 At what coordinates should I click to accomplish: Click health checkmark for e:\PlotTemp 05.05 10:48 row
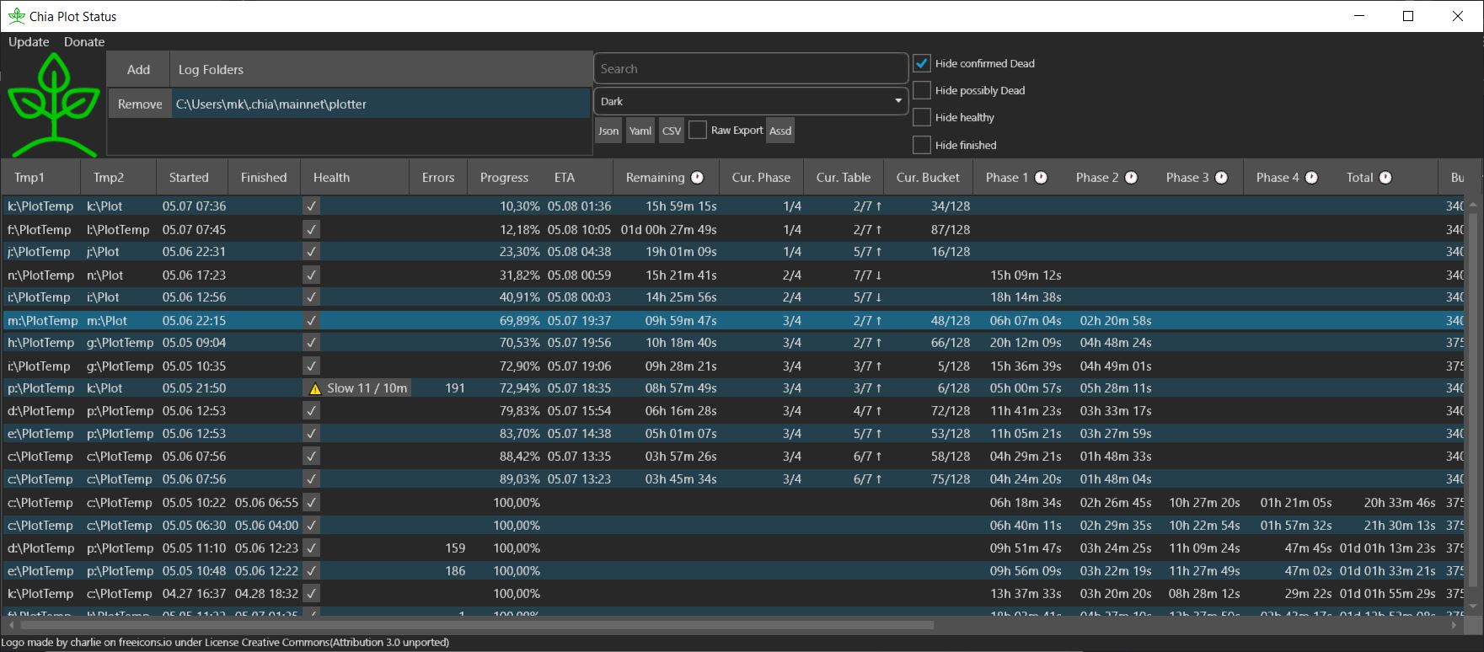[311, 570]
